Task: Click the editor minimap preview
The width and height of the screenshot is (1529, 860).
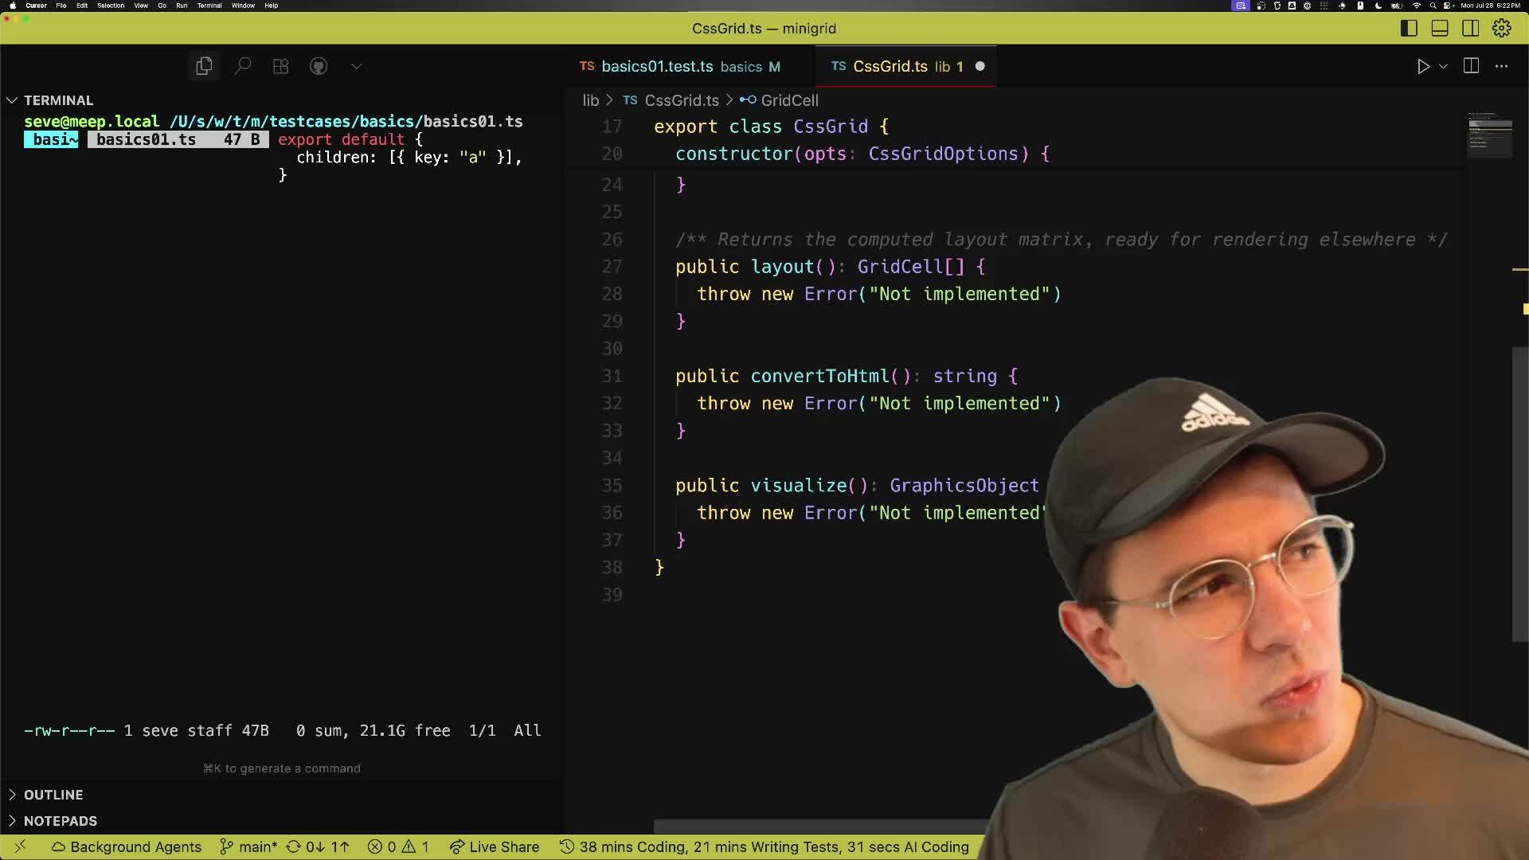Action: coord(1490,135)
